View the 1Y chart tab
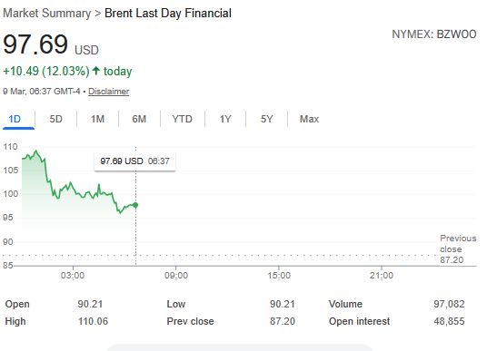The width and height of the screenshot is (487, 351). tap(225, 119)
